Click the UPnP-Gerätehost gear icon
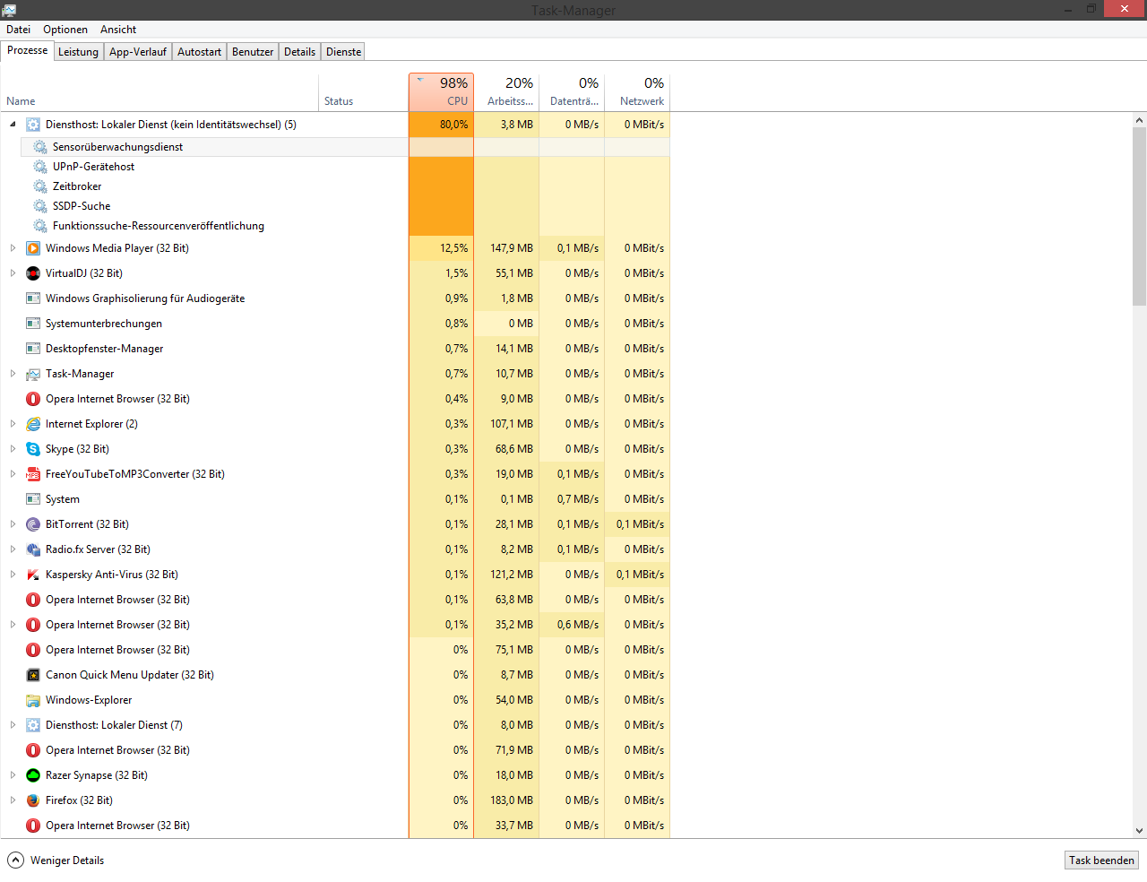This screenshot has width=1147, height=882. coord(40,167)
